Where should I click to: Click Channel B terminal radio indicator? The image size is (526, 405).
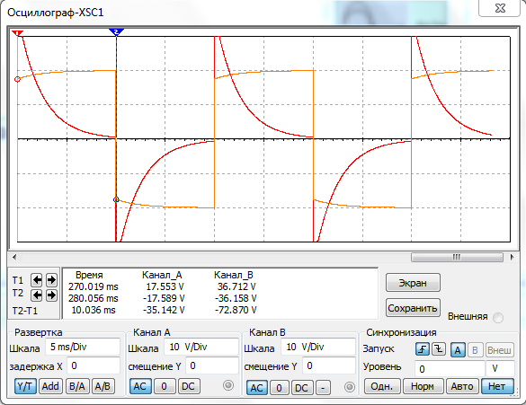349,387
